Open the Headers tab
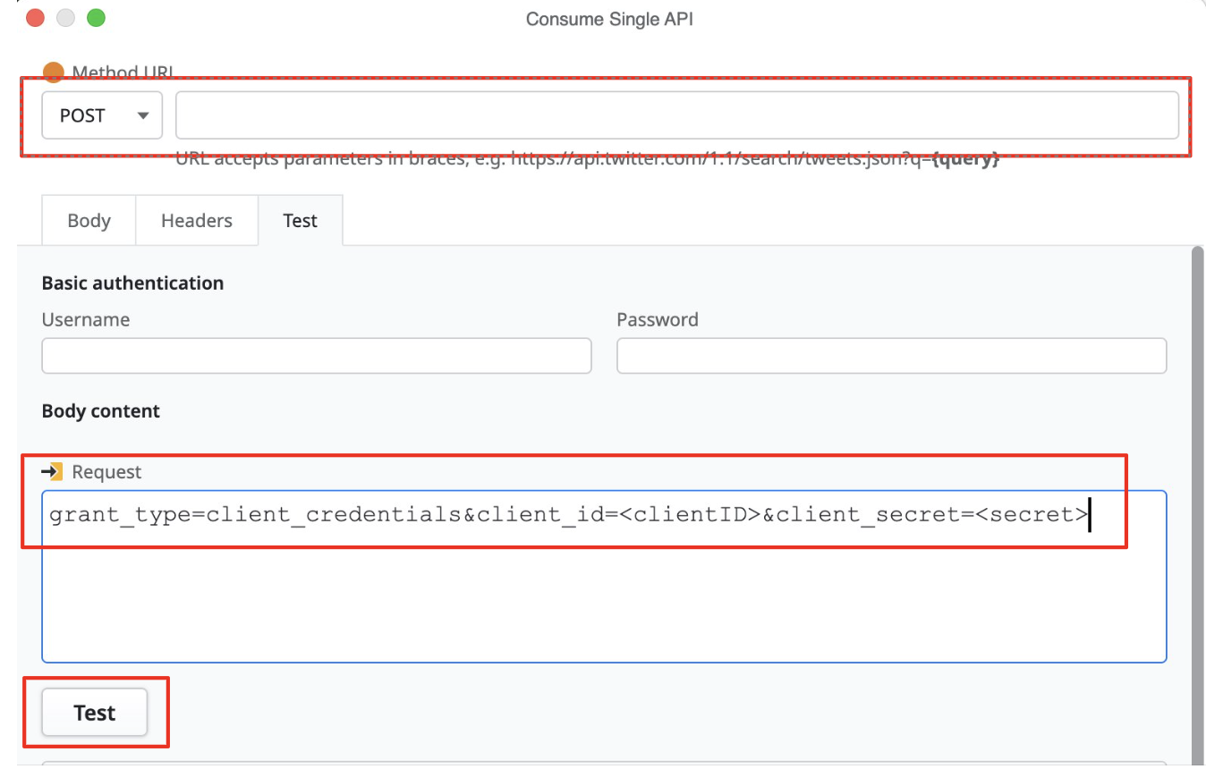This screenshot has height=769, width=1206. 196,220
